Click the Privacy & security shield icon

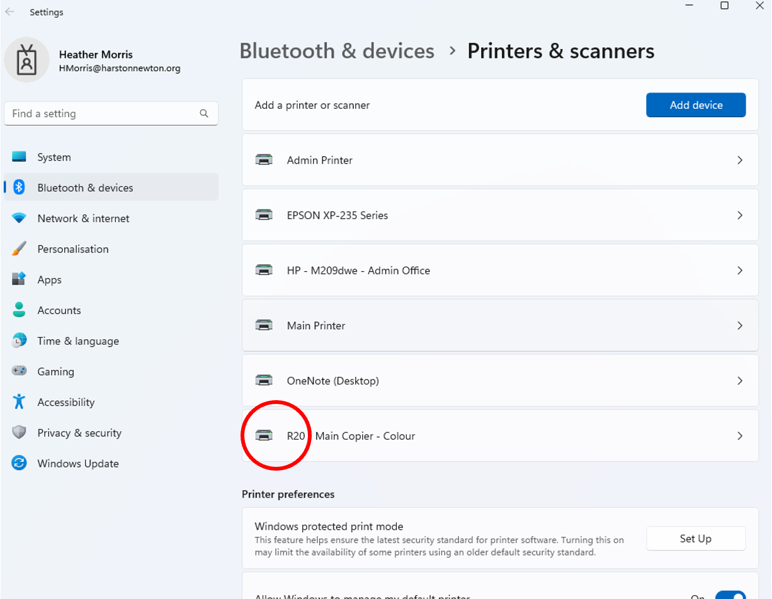tap(19, 433)
